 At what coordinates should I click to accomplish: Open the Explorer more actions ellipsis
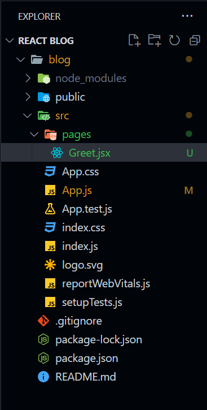[187, 16]
